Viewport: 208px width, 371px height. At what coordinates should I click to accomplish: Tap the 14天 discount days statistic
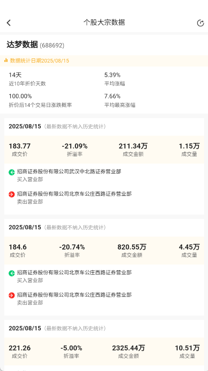coord(15,75)
